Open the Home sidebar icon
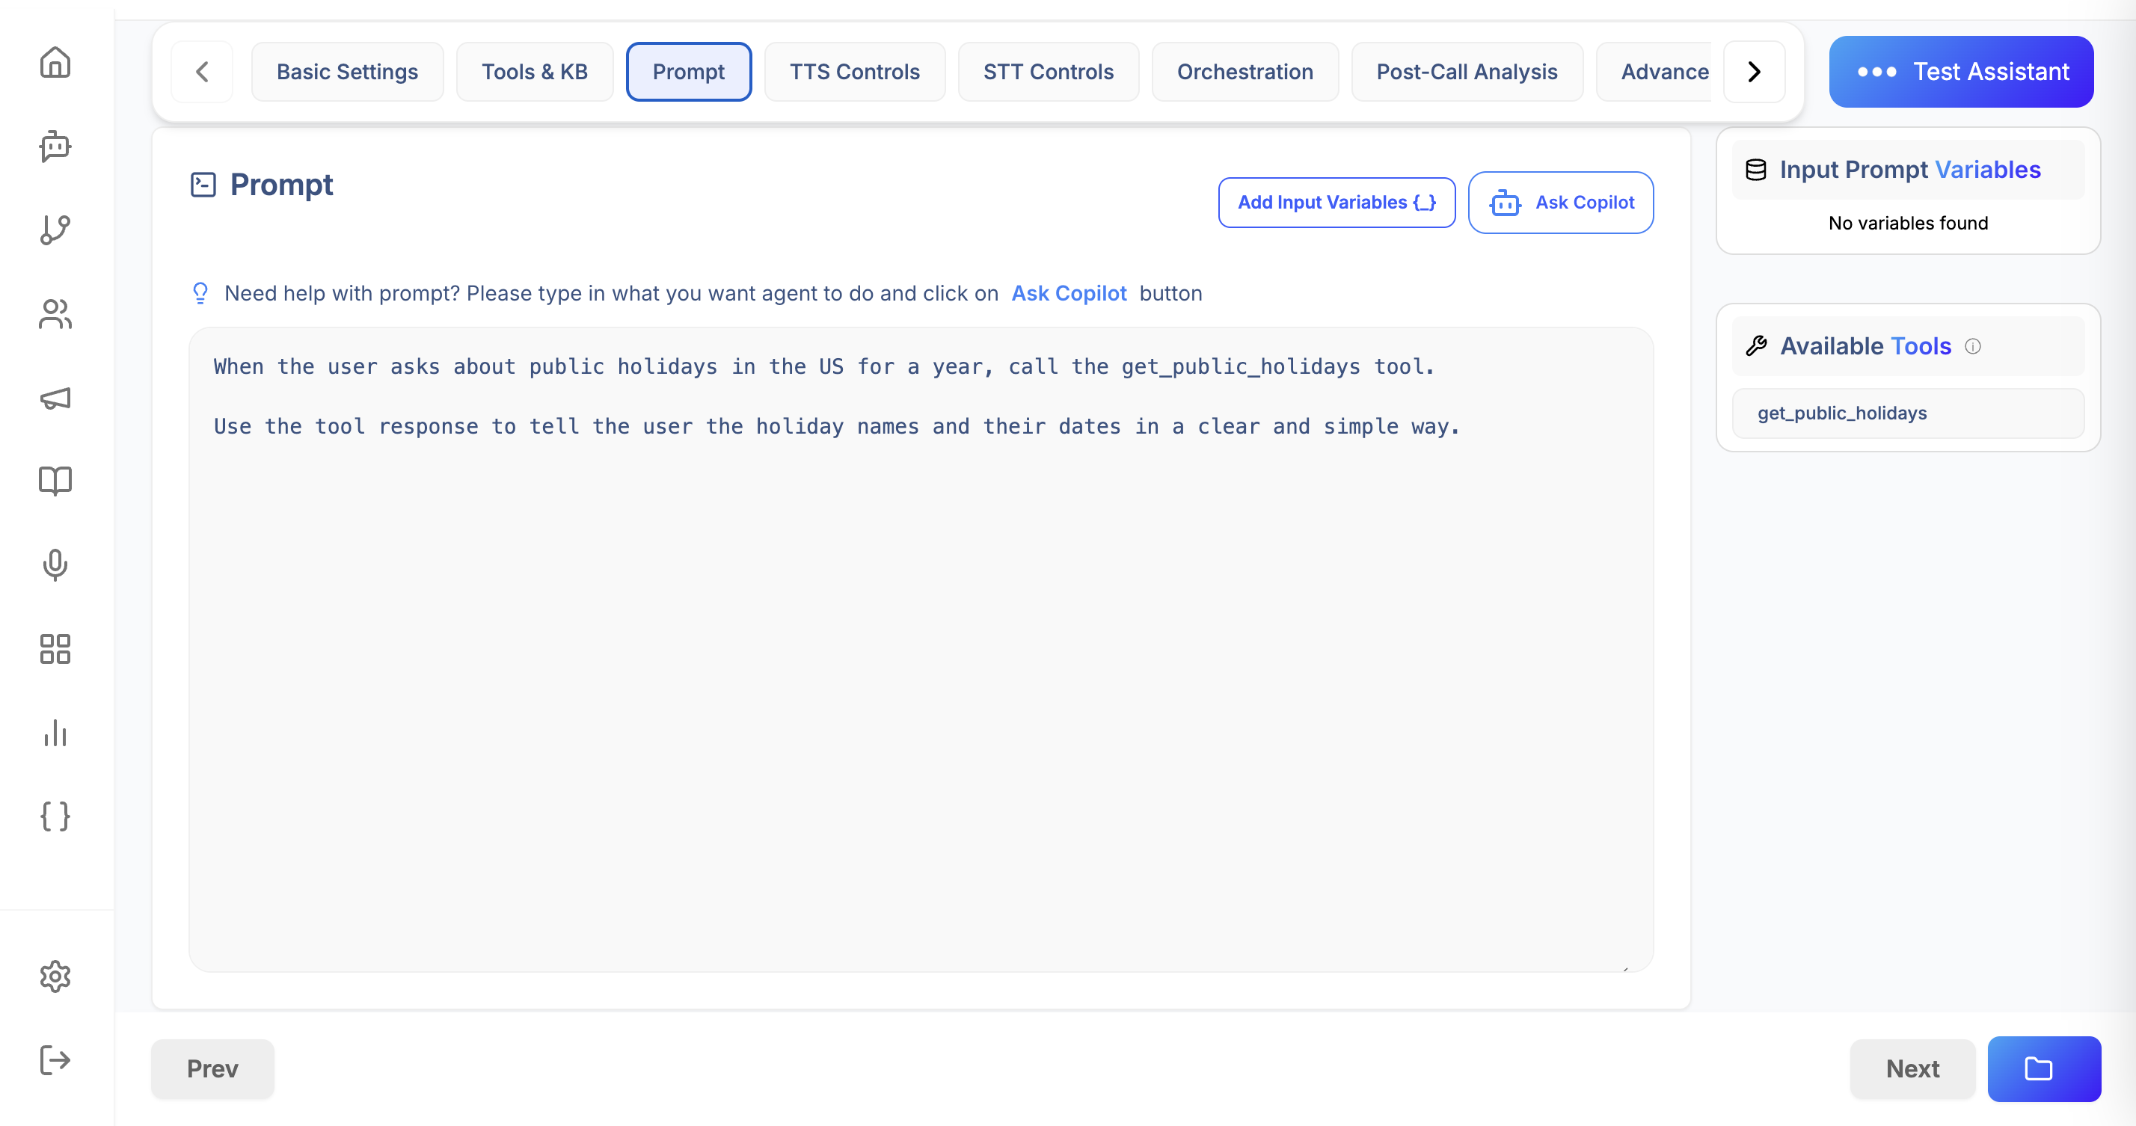The width and height of the screenshot is (2136, 1126). click(x=55, y=62)
